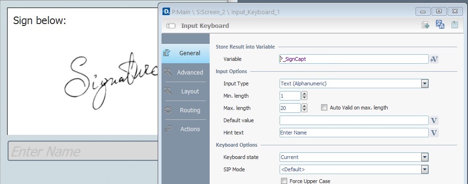Minimize the Input Keyboard dialog
The width and height of the screenshot is (468, 184).
point(423,11)
